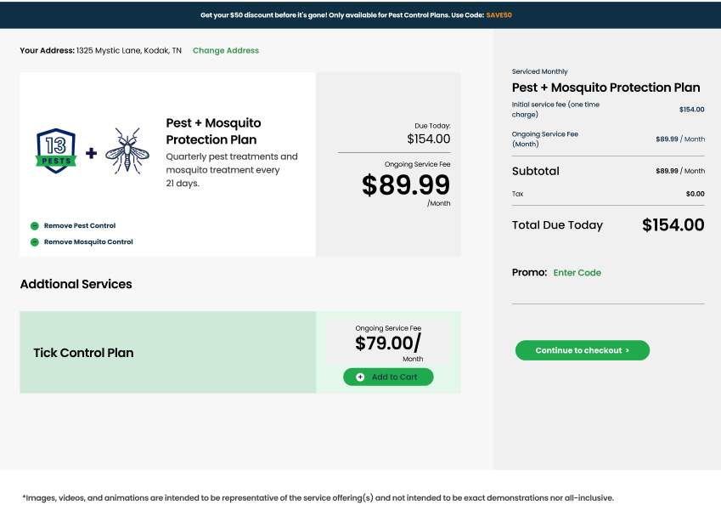The width and height of the screenshot is (721, 522).
Task: Click the $79.00 Tick Control price box
Action: [x=388, y=343]
